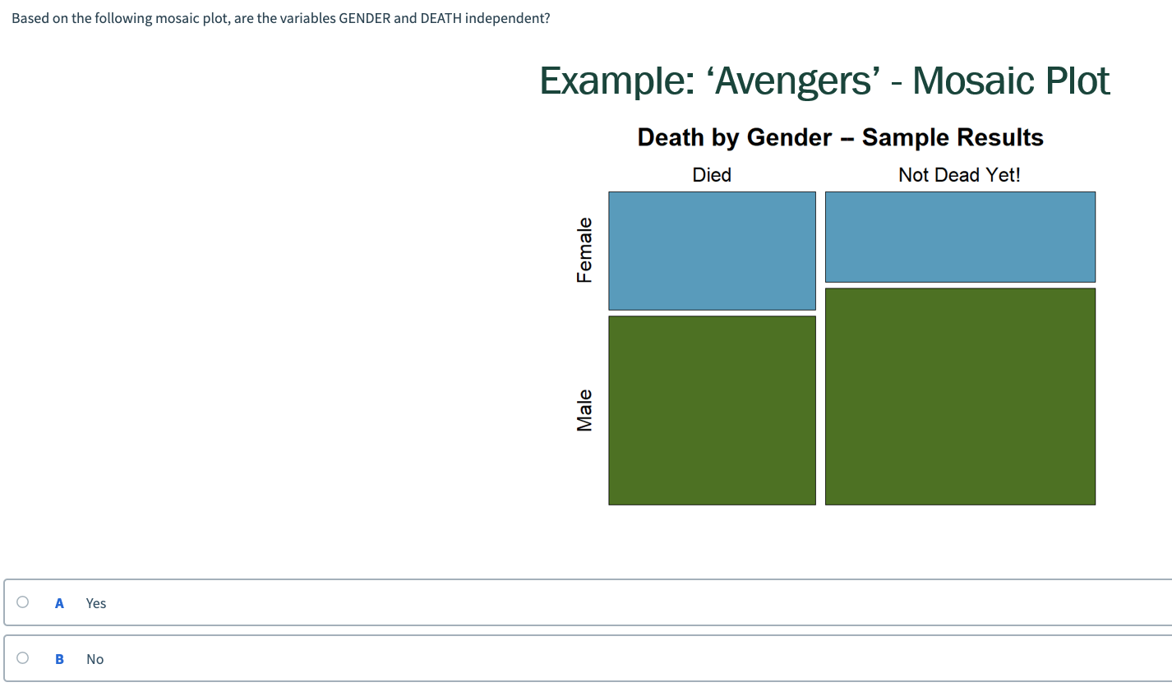Click the Not Dead Yet! column header
This screenshot has width=1172, height=687.
tap(959, 174)
